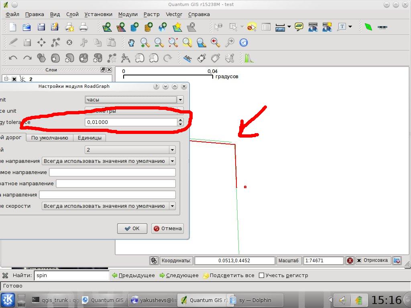The height and width of the screenshot is (308, 411).
Task: Switch to the Единицы tab
Action: (90, 138)
